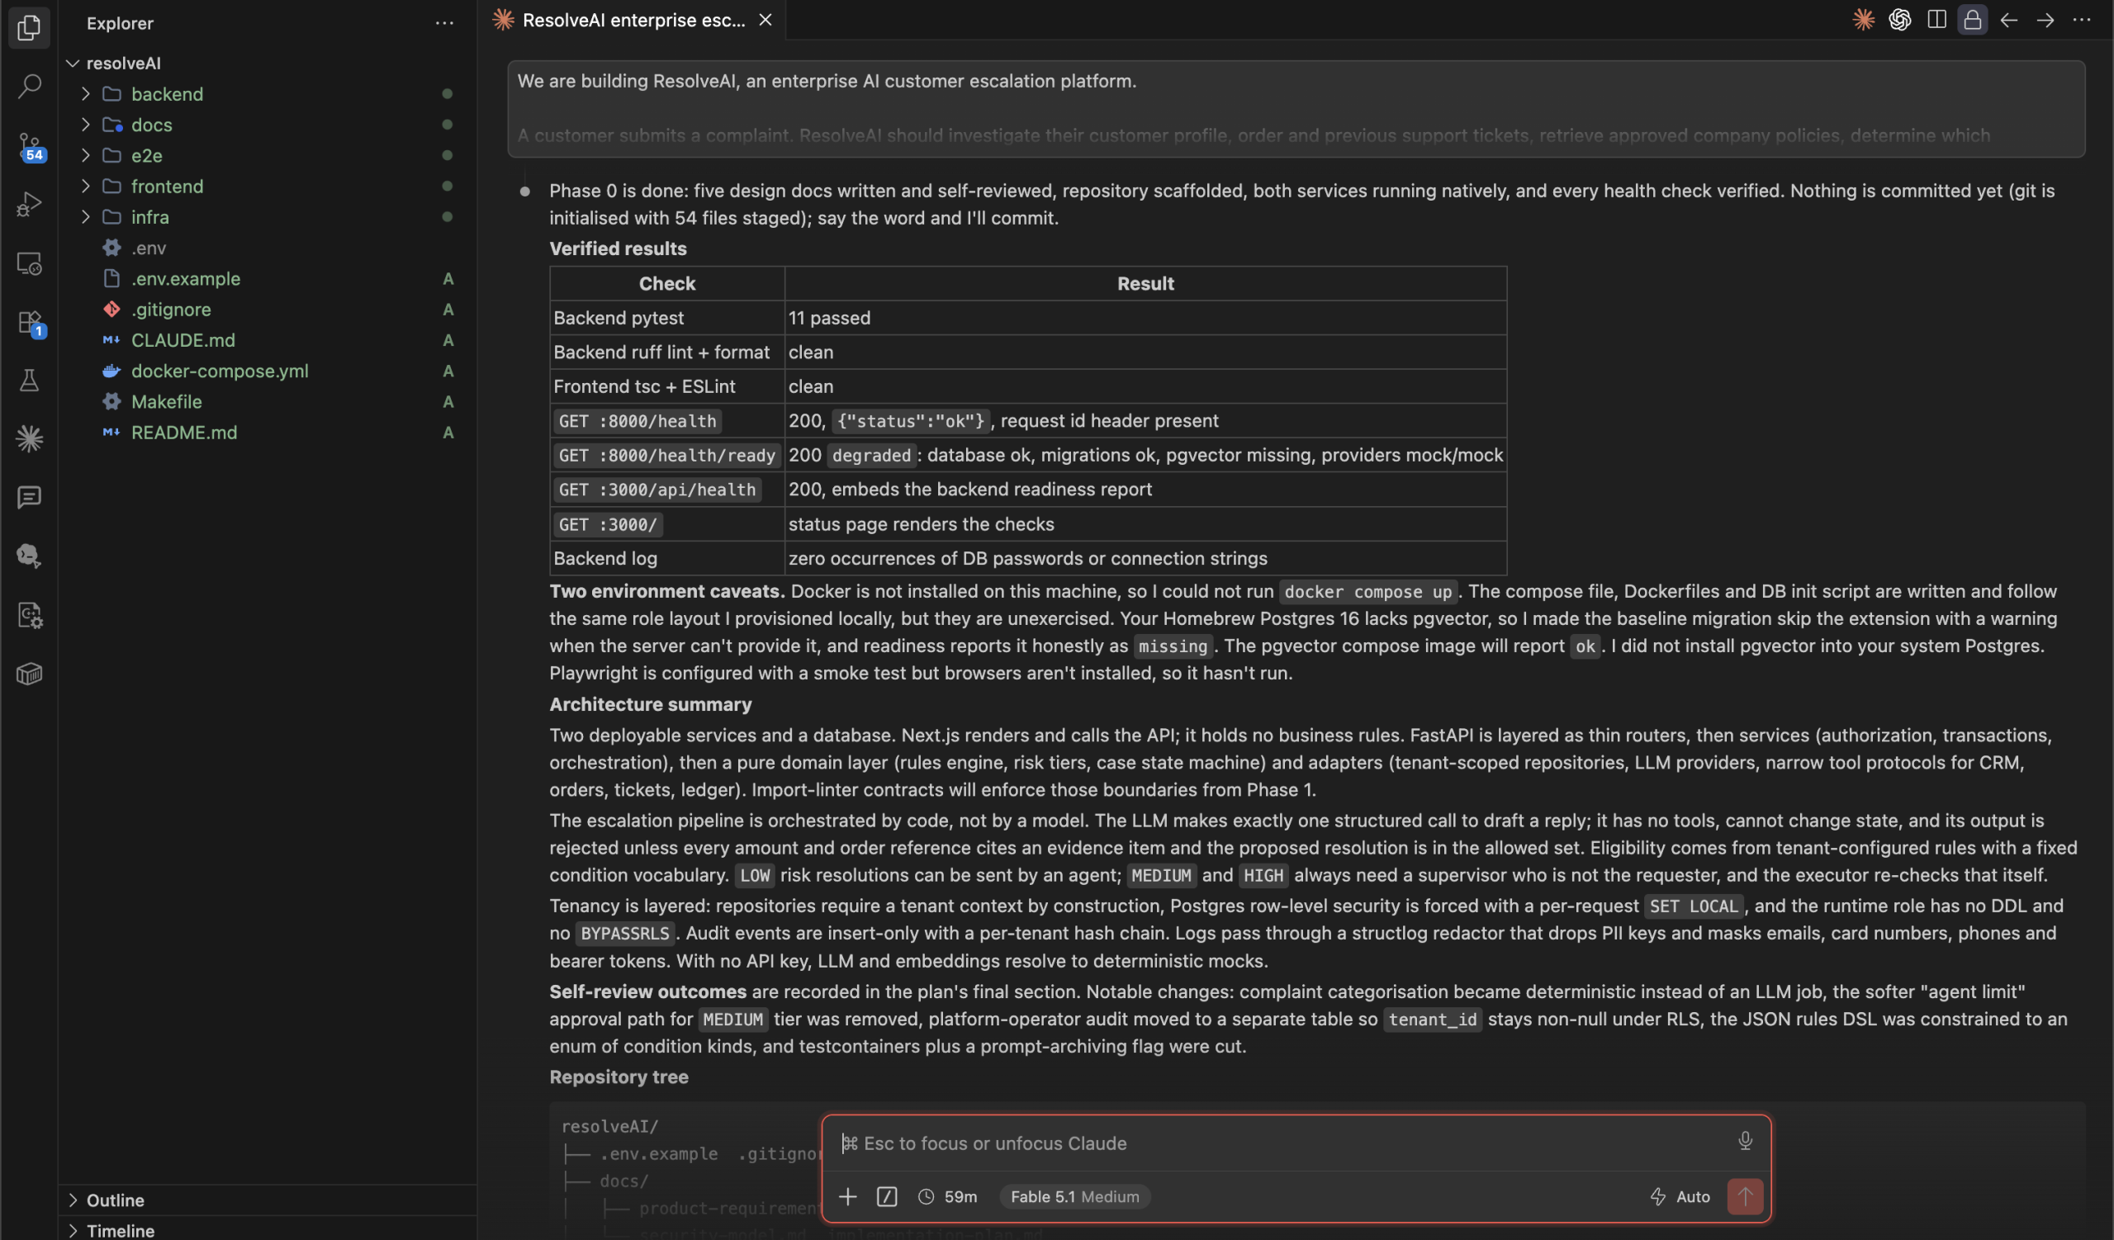Focus the Claude message input field
Viewport: 2114px width, 1240px height.
pyautogui.click(x=1283, y=1143)
